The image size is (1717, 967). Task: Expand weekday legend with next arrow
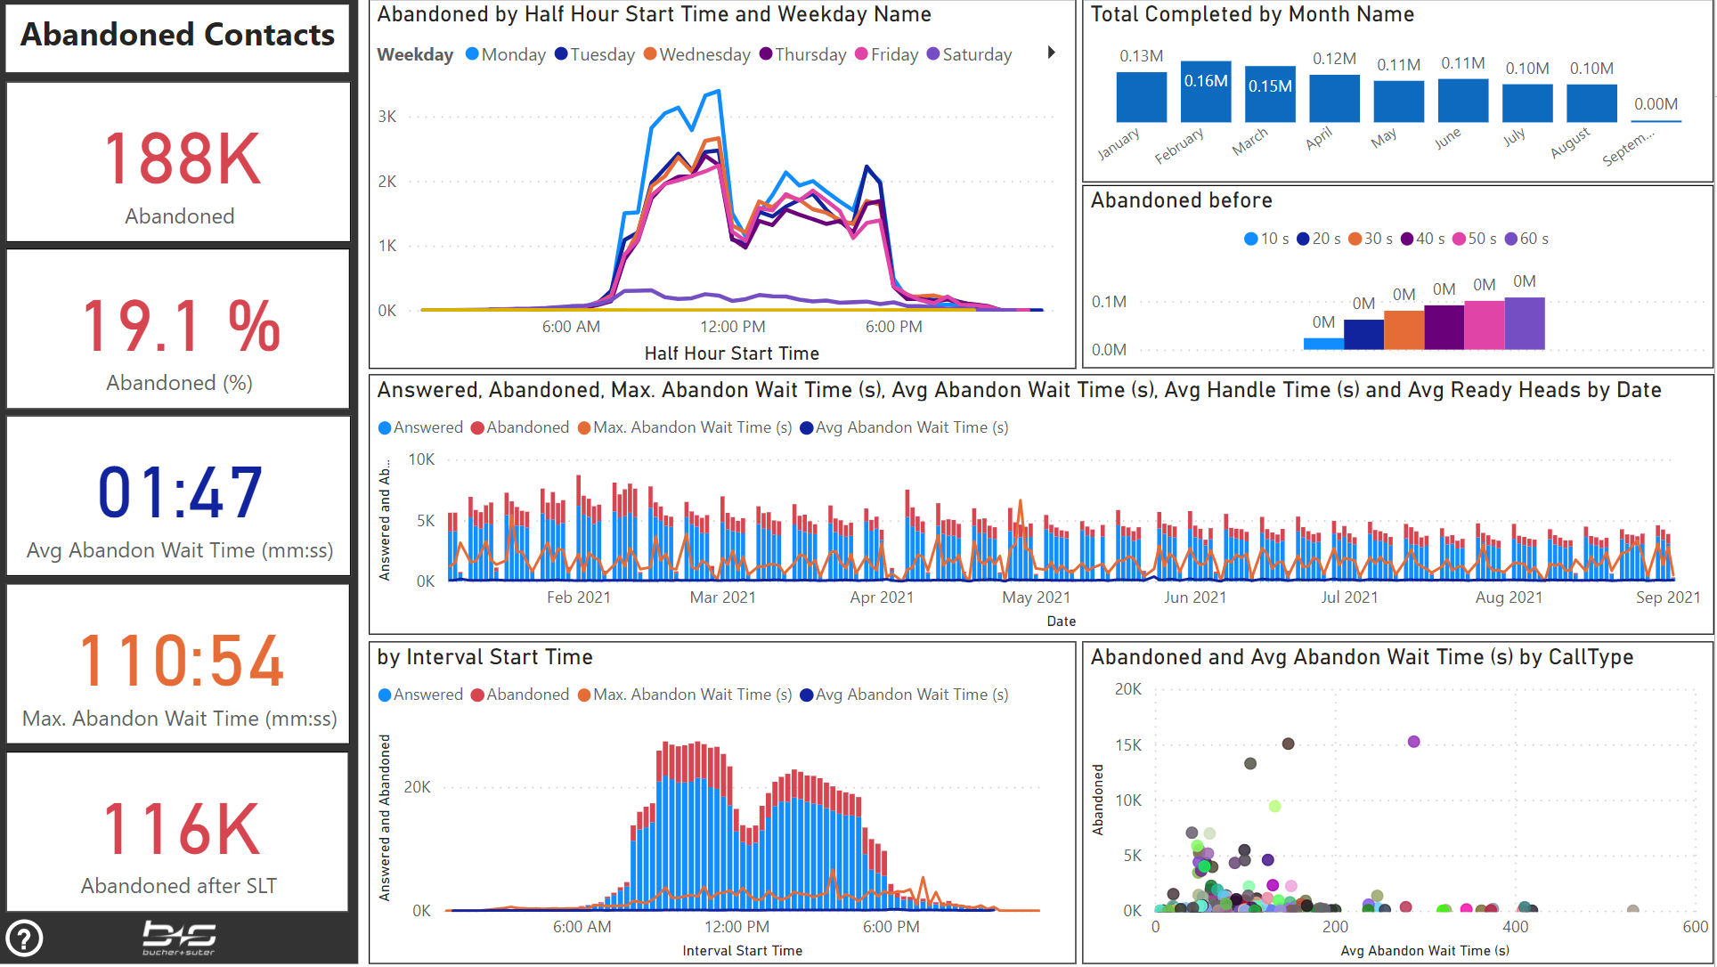tap(1052, 53)
